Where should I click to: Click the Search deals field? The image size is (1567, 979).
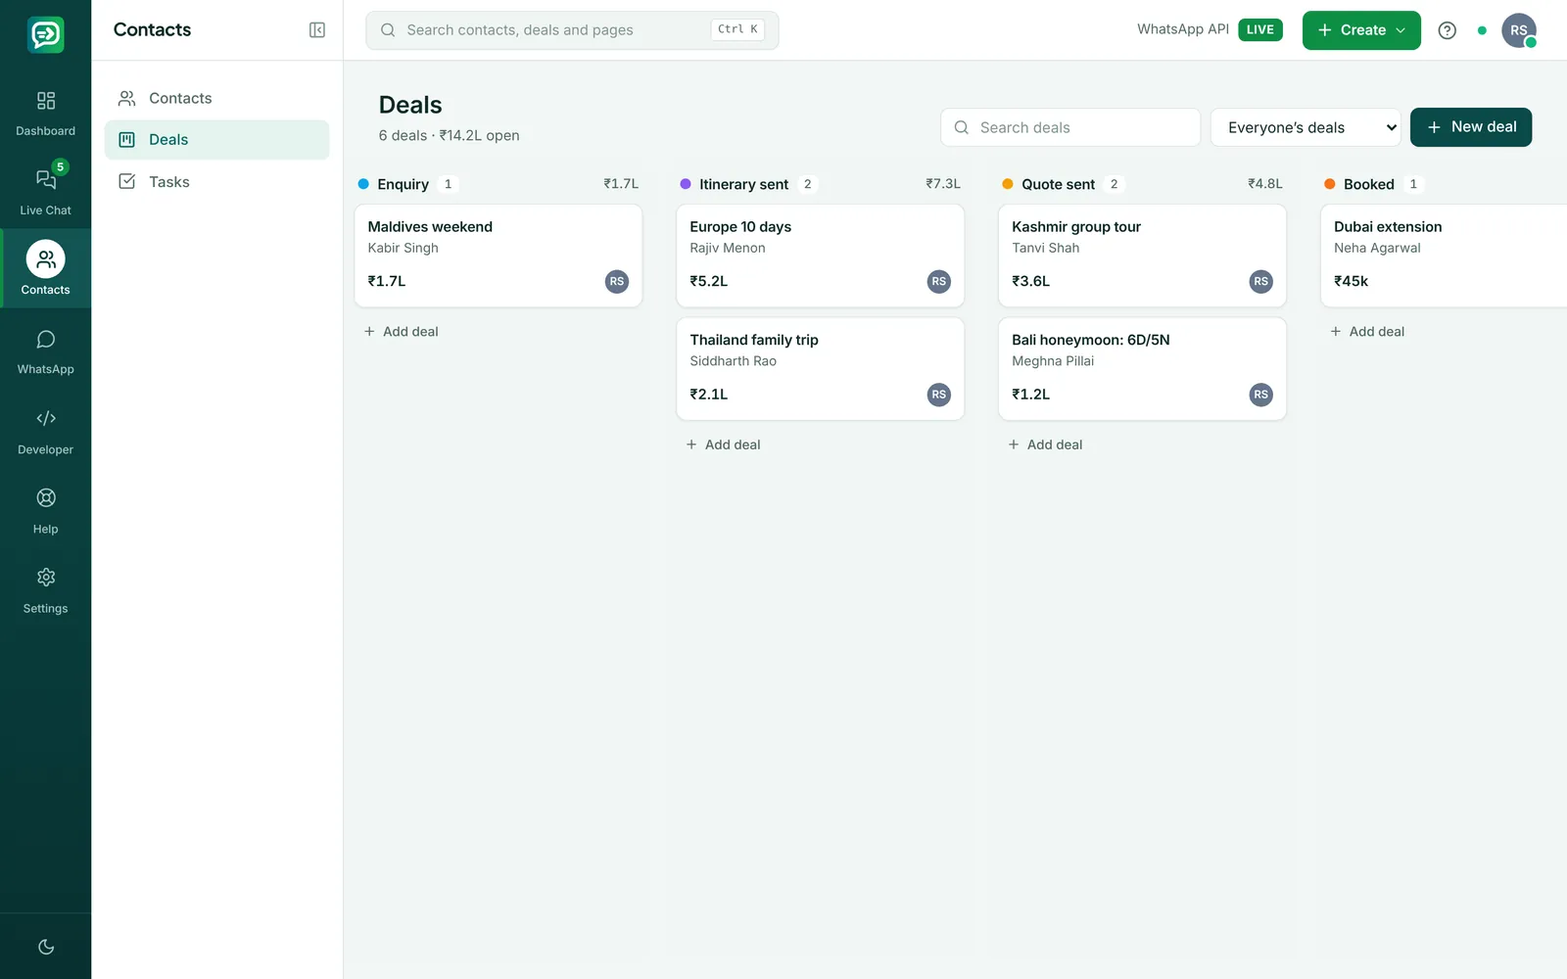(1070, 127)
